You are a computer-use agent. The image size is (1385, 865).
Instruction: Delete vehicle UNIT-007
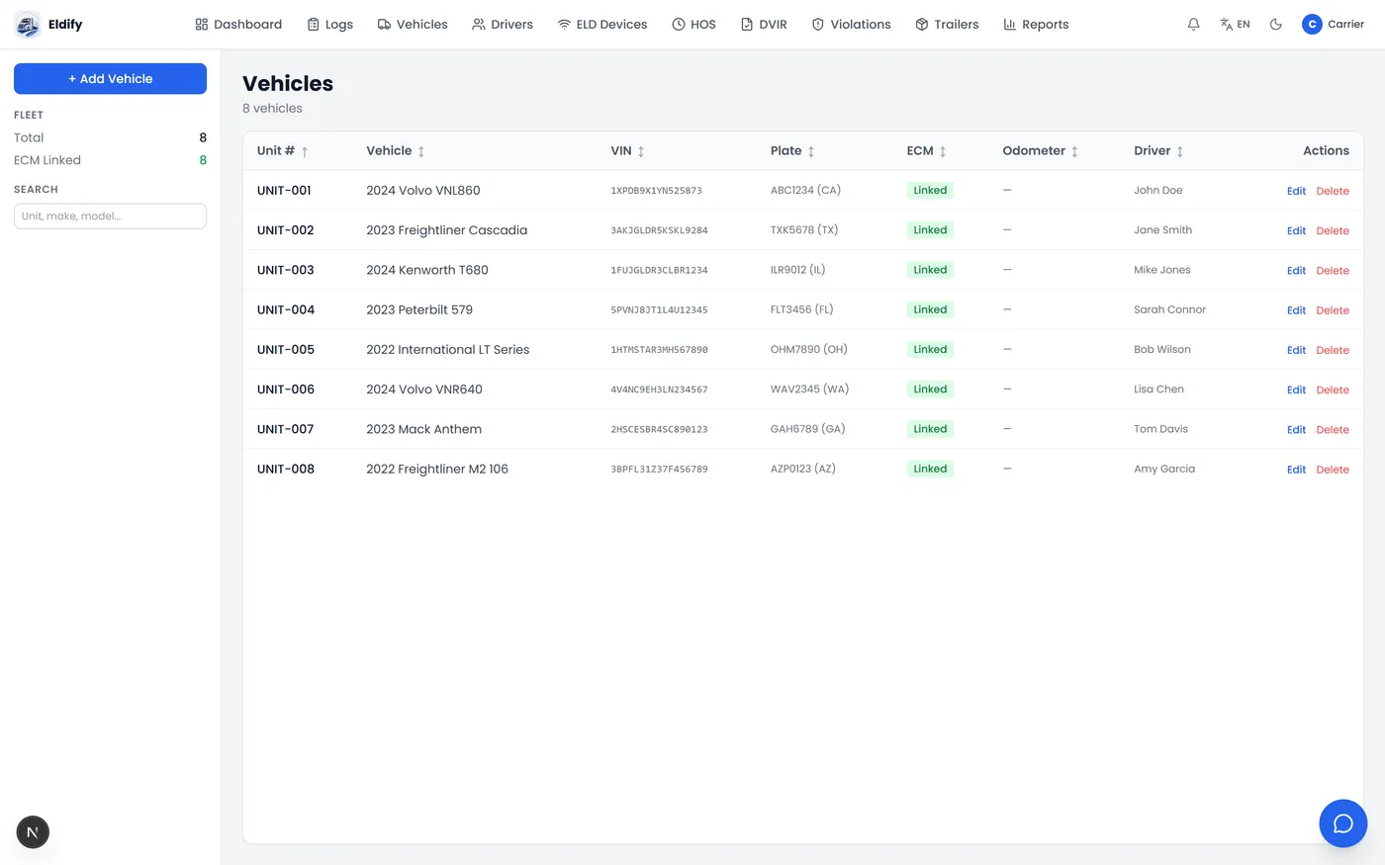pyautogui.click(x=1333, y=429)
